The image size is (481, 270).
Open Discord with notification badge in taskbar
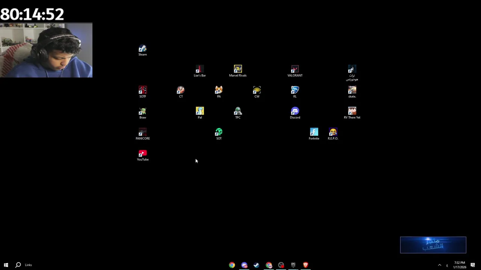tap(244, 265)
